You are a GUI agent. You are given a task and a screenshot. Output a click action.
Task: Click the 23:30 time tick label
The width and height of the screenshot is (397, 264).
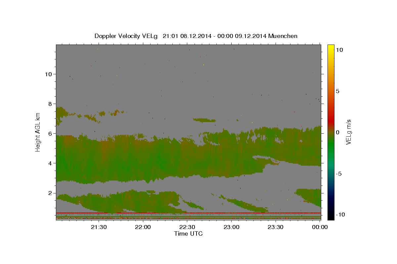tap(275, 227)
